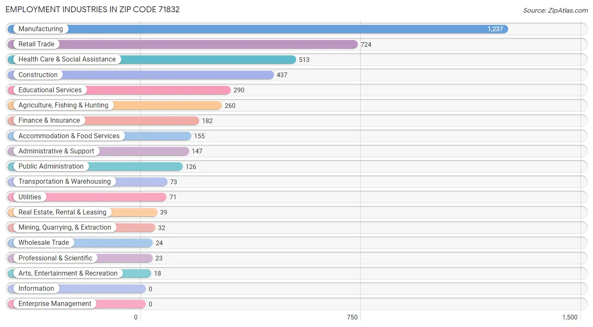Select the Educational Services label

click(x=50, y=90)
